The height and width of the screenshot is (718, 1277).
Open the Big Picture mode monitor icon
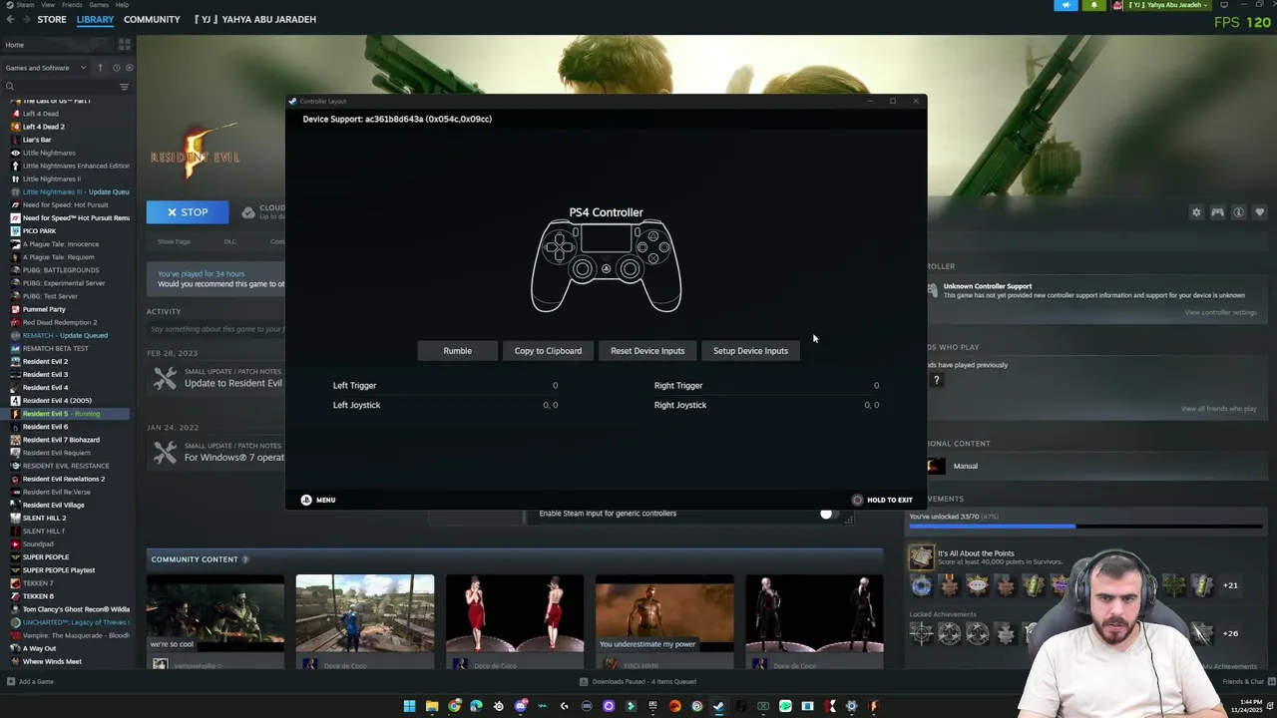(1224, 5)
